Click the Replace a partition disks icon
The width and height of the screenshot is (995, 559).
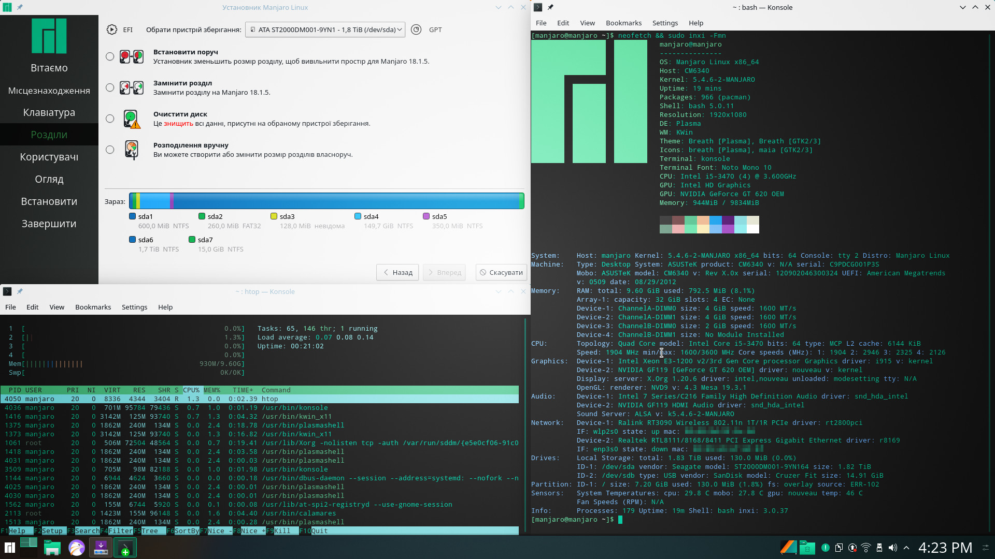point(132,87)
